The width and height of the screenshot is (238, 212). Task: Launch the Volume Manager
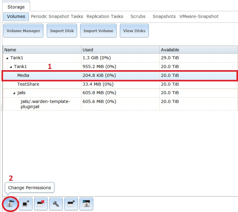click(23, 31)
